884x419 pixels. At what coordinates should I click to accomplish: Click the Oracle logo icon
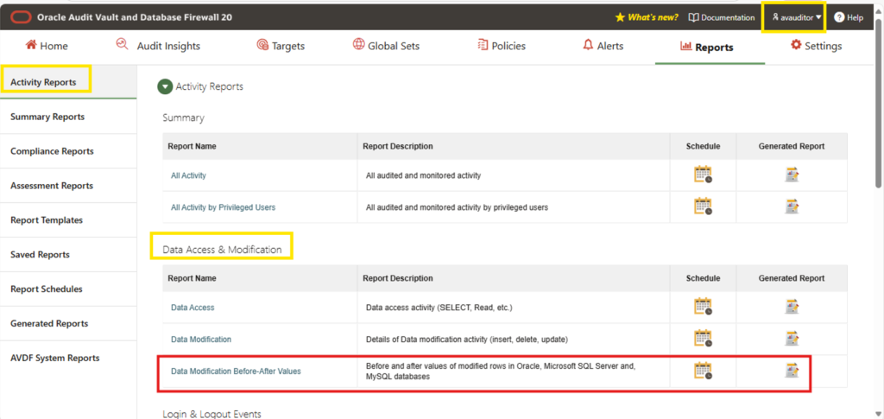pos(21,17)
